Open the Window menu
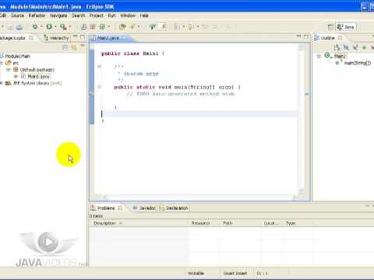Image resolution: width=374 pixels, height=280 pixels. pos(128,16)
